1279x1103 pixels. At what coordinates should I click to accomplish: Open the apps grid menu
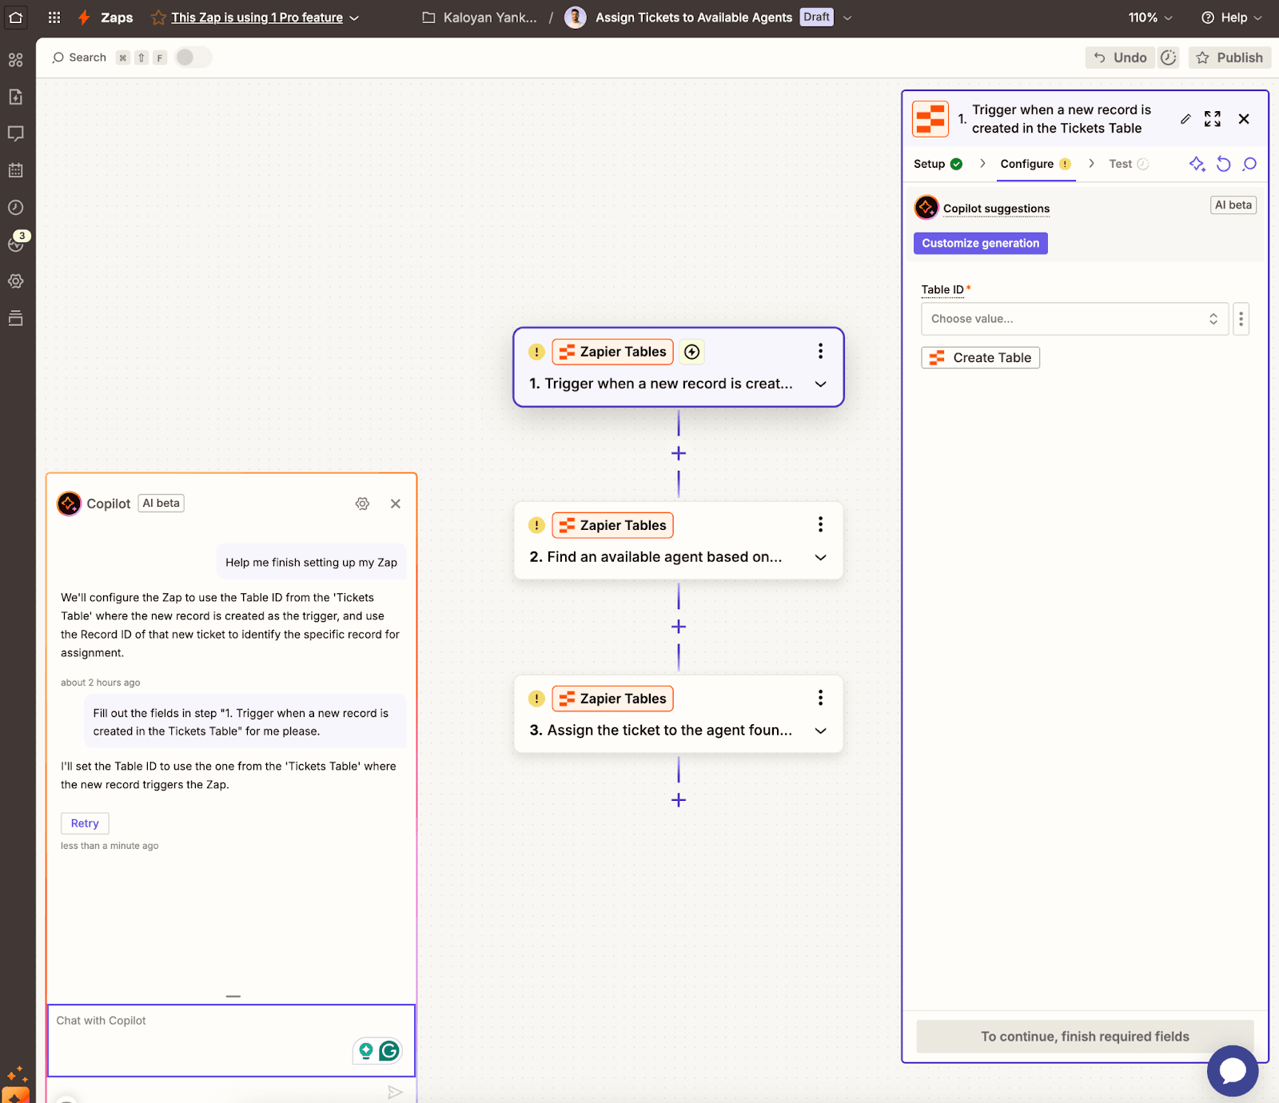point(54,17)
